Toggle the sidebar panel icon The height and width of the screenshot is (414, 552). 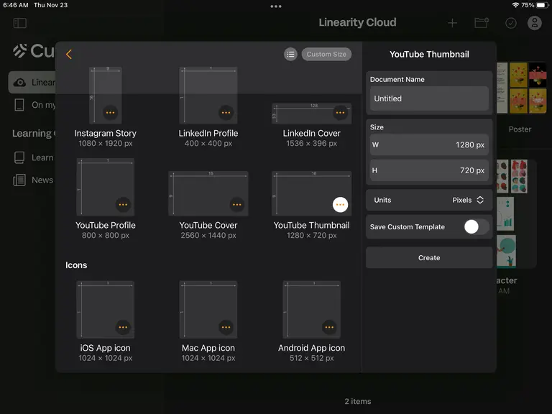(20, 23)
